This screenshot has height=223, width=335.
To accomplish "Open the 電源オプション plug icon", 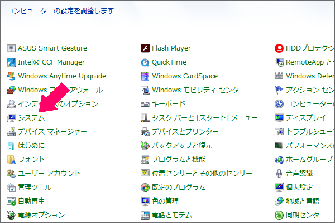I will (11, 215).
